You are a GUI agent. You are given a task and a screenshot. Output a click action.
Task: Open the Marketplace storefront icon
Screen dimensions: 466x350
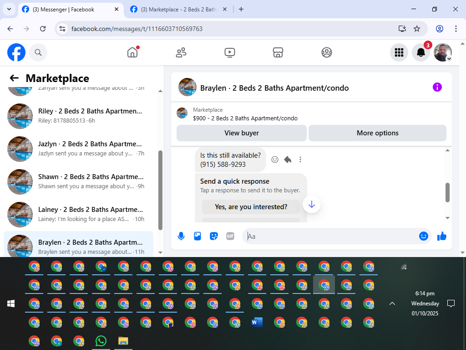[278, 52]
